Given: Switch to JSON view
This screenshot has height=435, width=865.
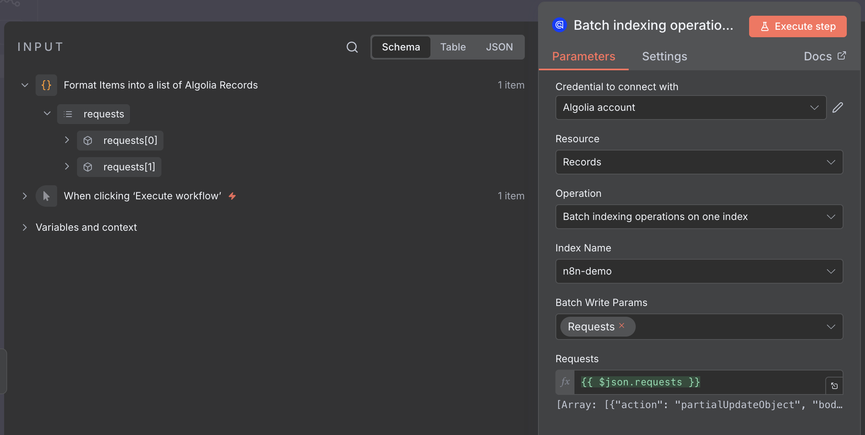Looking at the screenshot, I should click(499, 47).
